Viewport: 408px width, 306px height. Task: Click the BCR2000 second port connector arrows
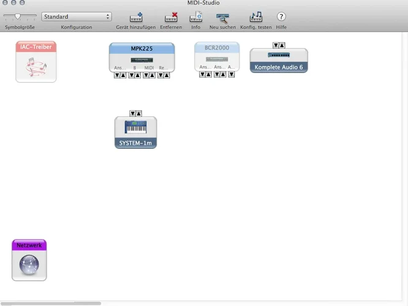pos(220,75)
